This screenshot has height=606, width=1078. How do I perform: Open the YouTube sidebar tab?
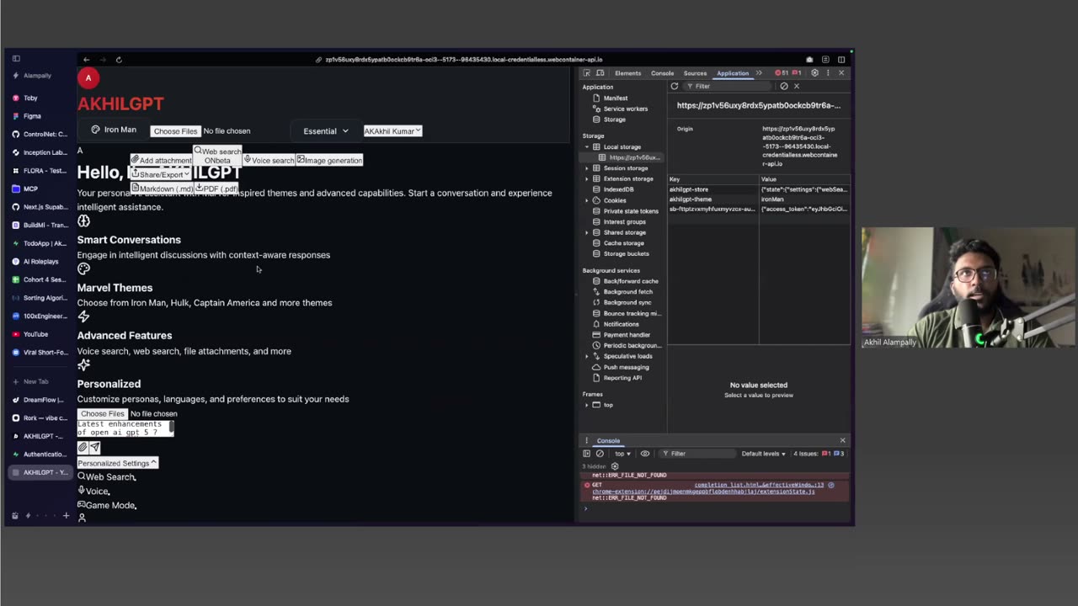40,334
